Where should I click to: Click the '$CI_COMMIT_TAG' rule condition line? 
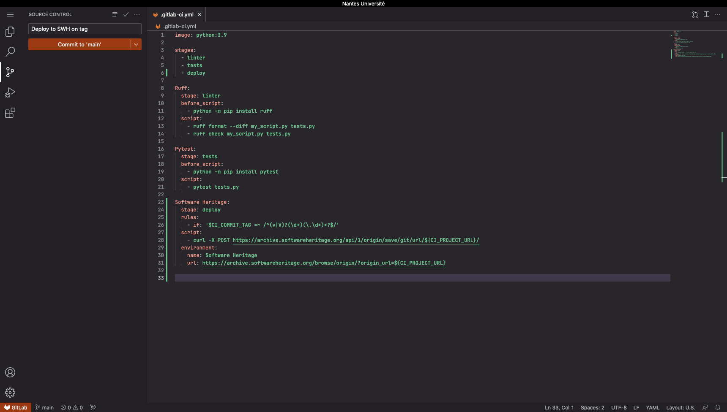[263, 225]
